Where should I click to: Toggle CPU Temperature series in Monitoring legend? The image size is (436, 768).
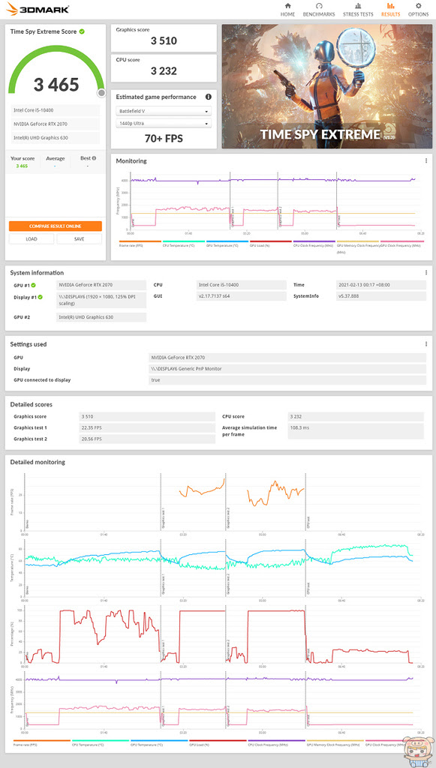(184, 244)
